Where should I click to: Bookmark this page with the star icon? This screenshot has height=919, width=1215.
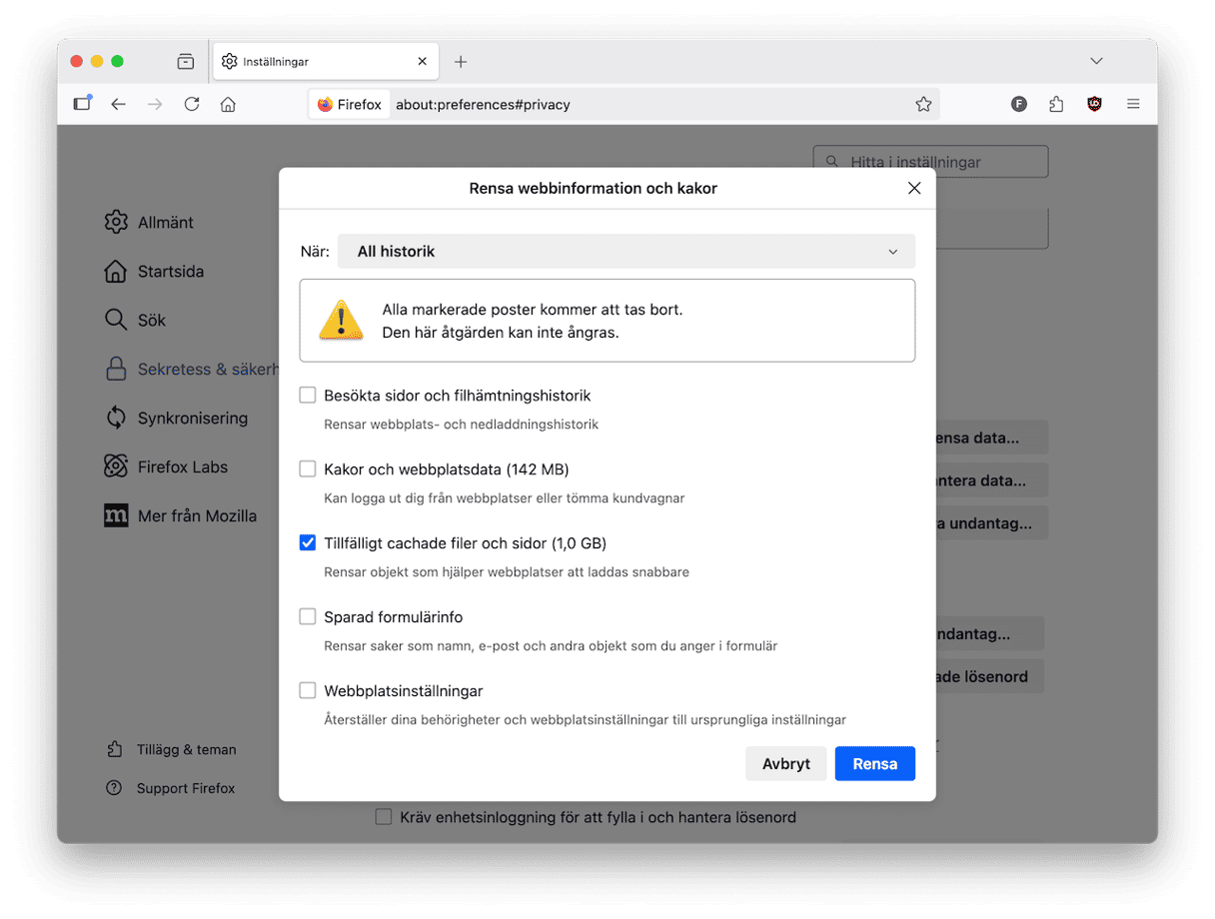pos(923,104)
